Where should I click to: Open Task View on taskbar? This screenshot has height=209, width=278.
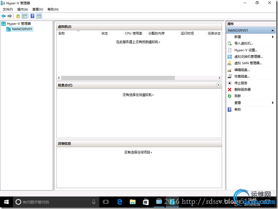pos(106,202)
